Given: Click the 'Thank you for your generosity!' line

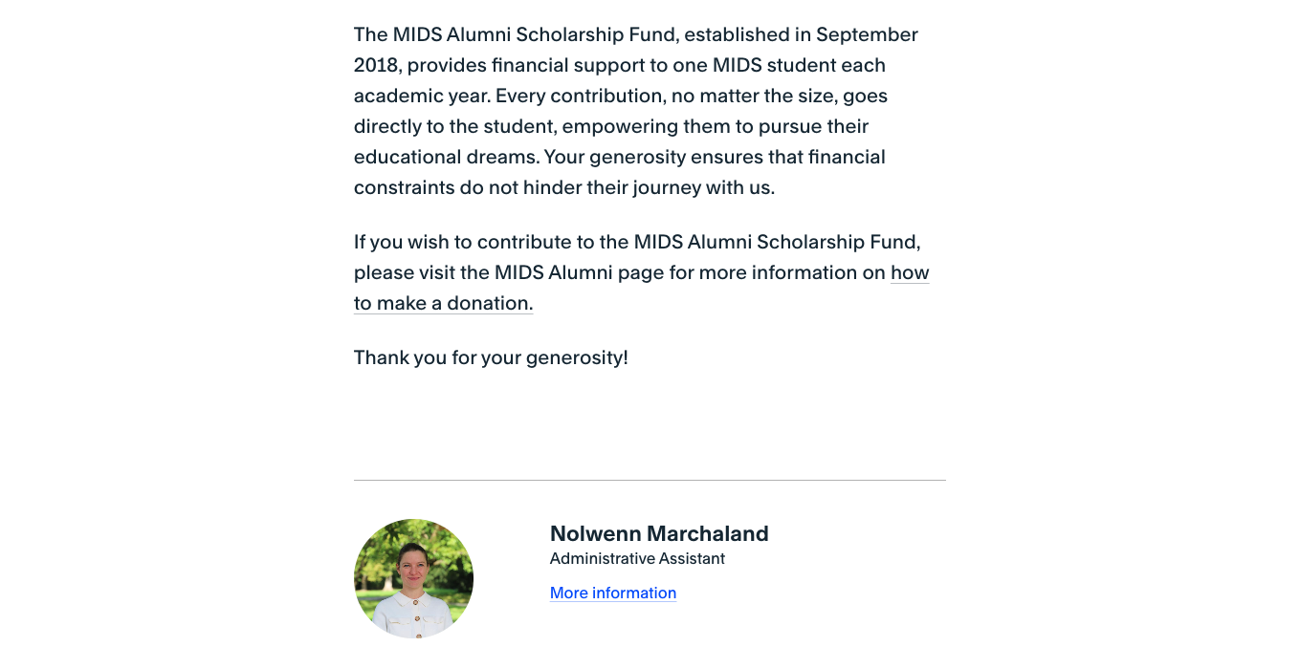Looking at the screenshot, I should (x=491, y=357).
